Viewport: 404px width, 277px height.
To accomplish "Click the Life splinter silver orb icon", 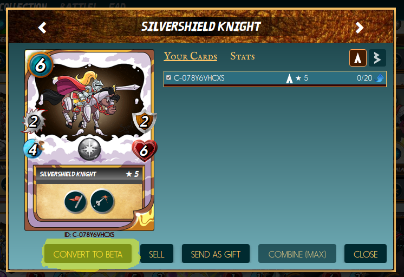I will click(89, 149).
